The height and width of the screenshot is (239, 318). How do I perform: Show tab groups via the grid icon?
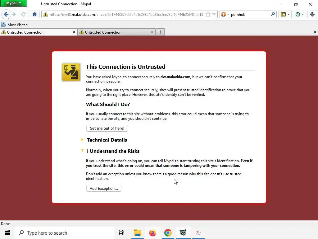pyautogui.click(x=315, y=32)
